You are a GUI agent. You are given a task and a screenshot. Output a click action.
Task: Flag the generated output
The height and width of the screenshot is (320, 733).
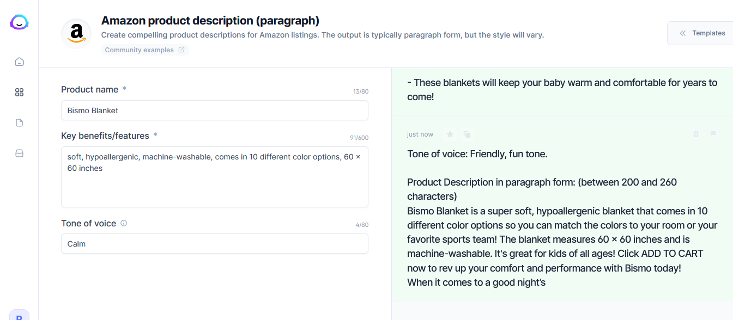713,134
